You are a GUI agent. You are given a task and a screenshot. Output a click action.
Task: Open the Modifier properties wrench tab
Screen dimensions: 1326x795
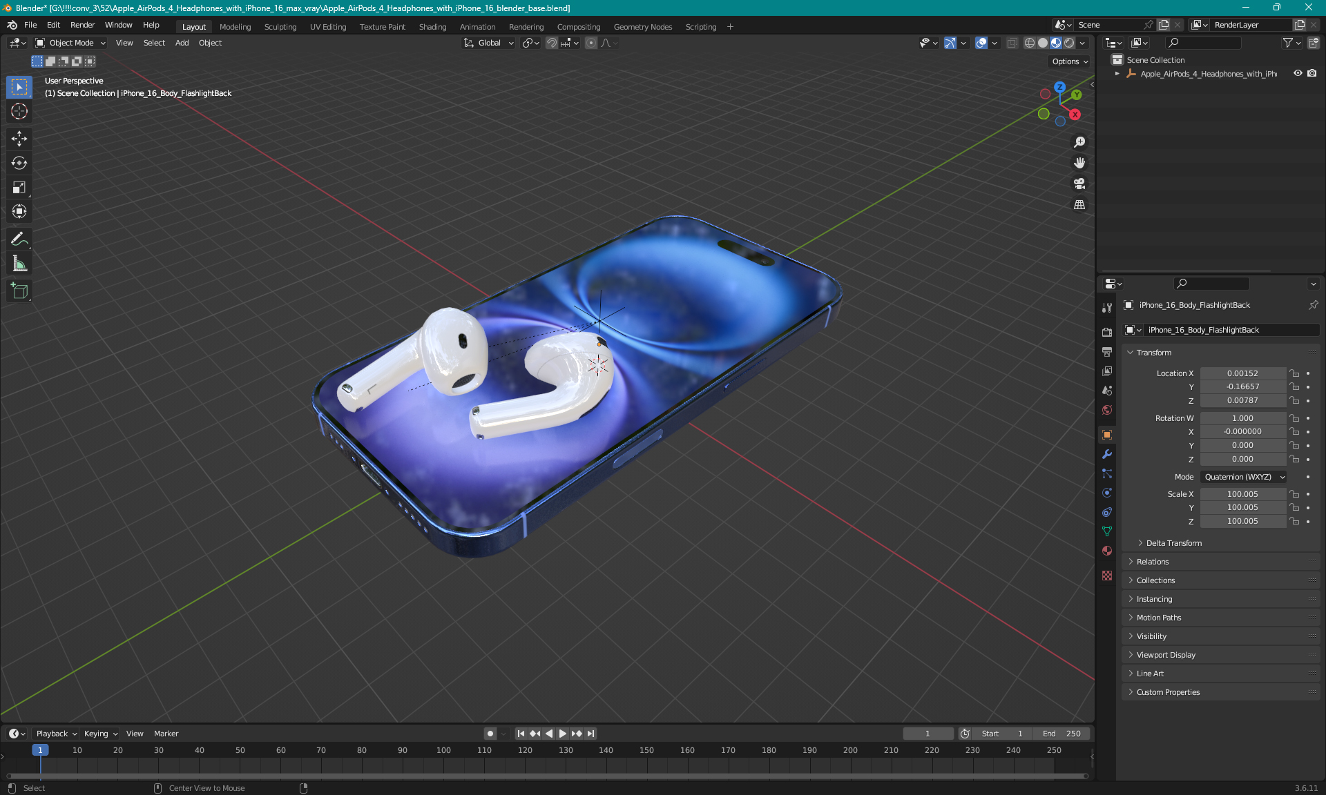(1107, 454)
